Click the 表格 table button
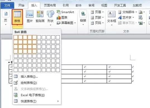150x108 pixels. 17,17
